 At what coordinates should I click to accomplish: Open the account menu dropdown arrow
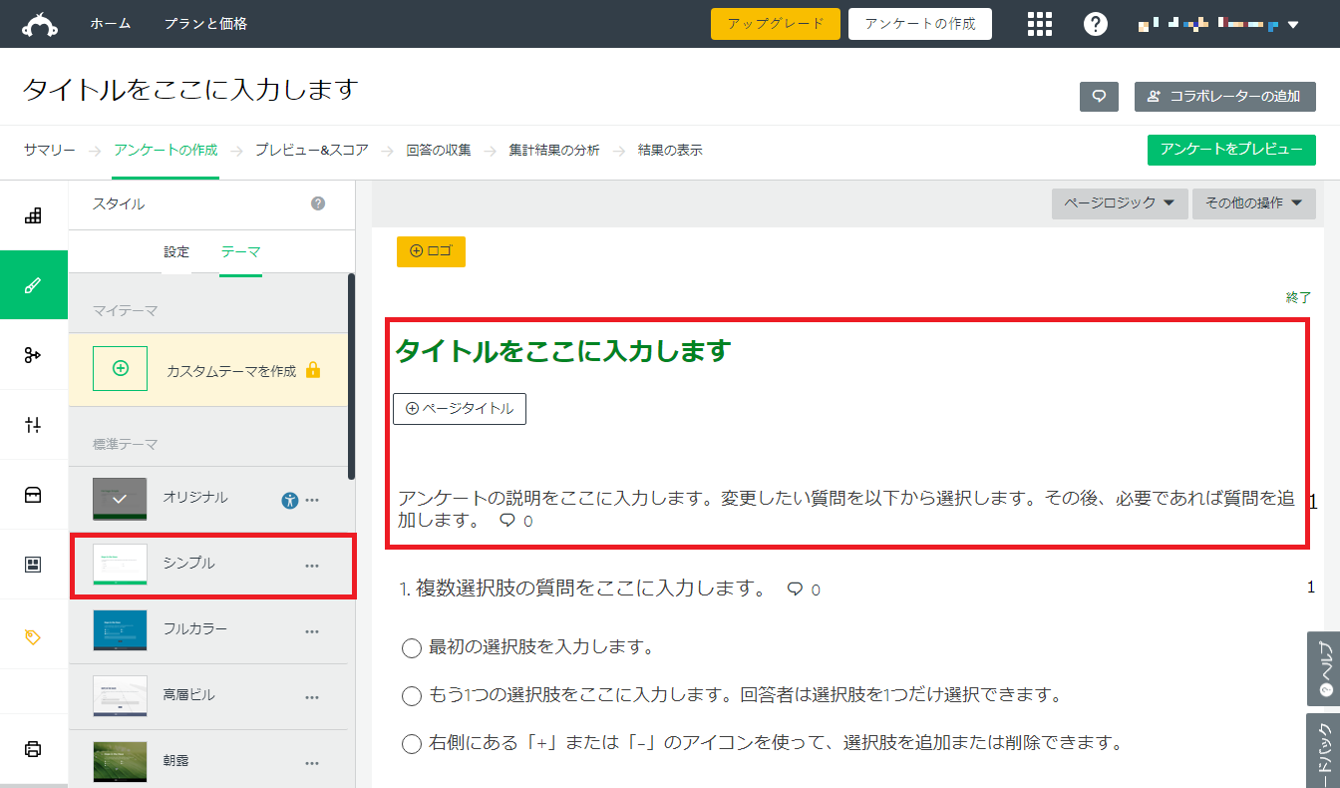(x=1293, y=25)
